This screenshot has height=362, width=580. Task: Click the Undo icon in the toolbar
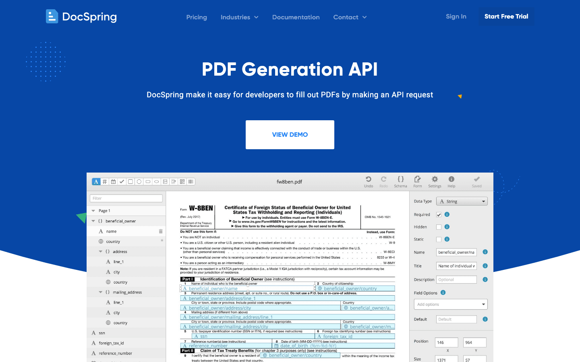368,179
